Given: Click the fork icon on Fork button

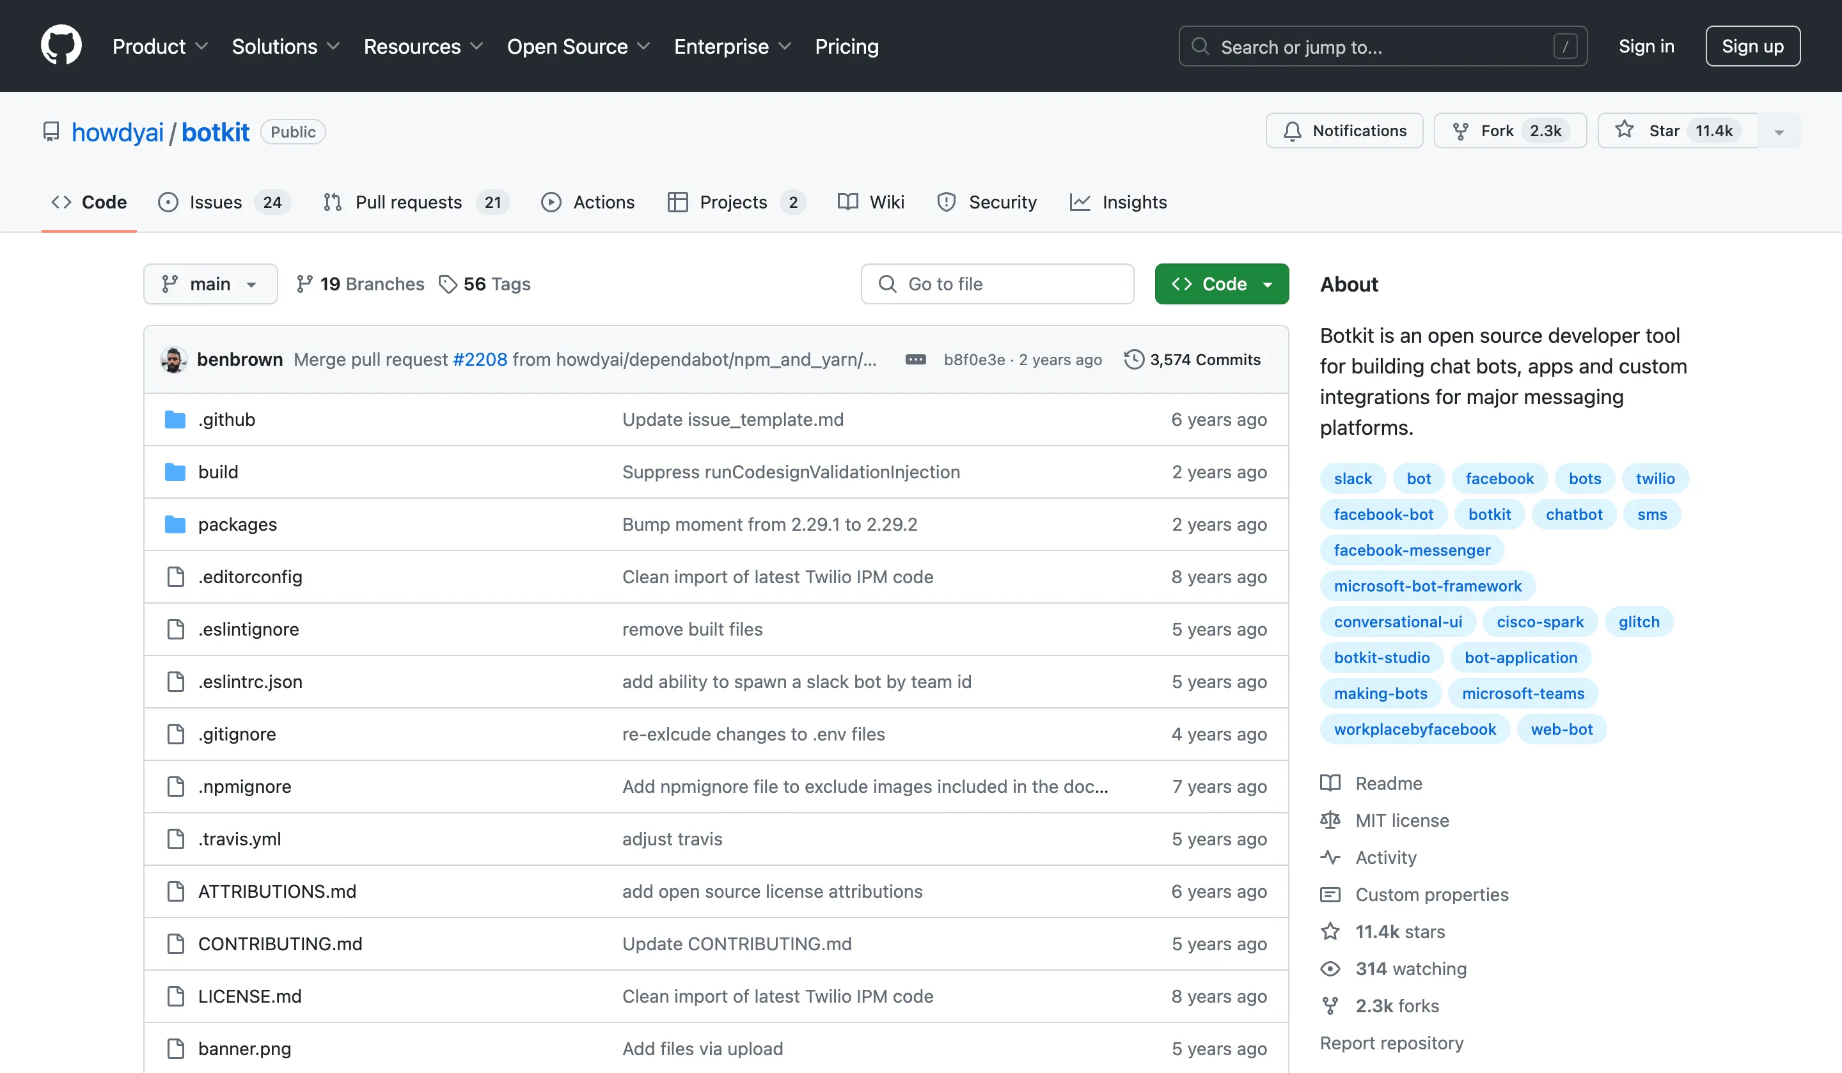Looking at the screenshot, I should (x=1461, y=130).
